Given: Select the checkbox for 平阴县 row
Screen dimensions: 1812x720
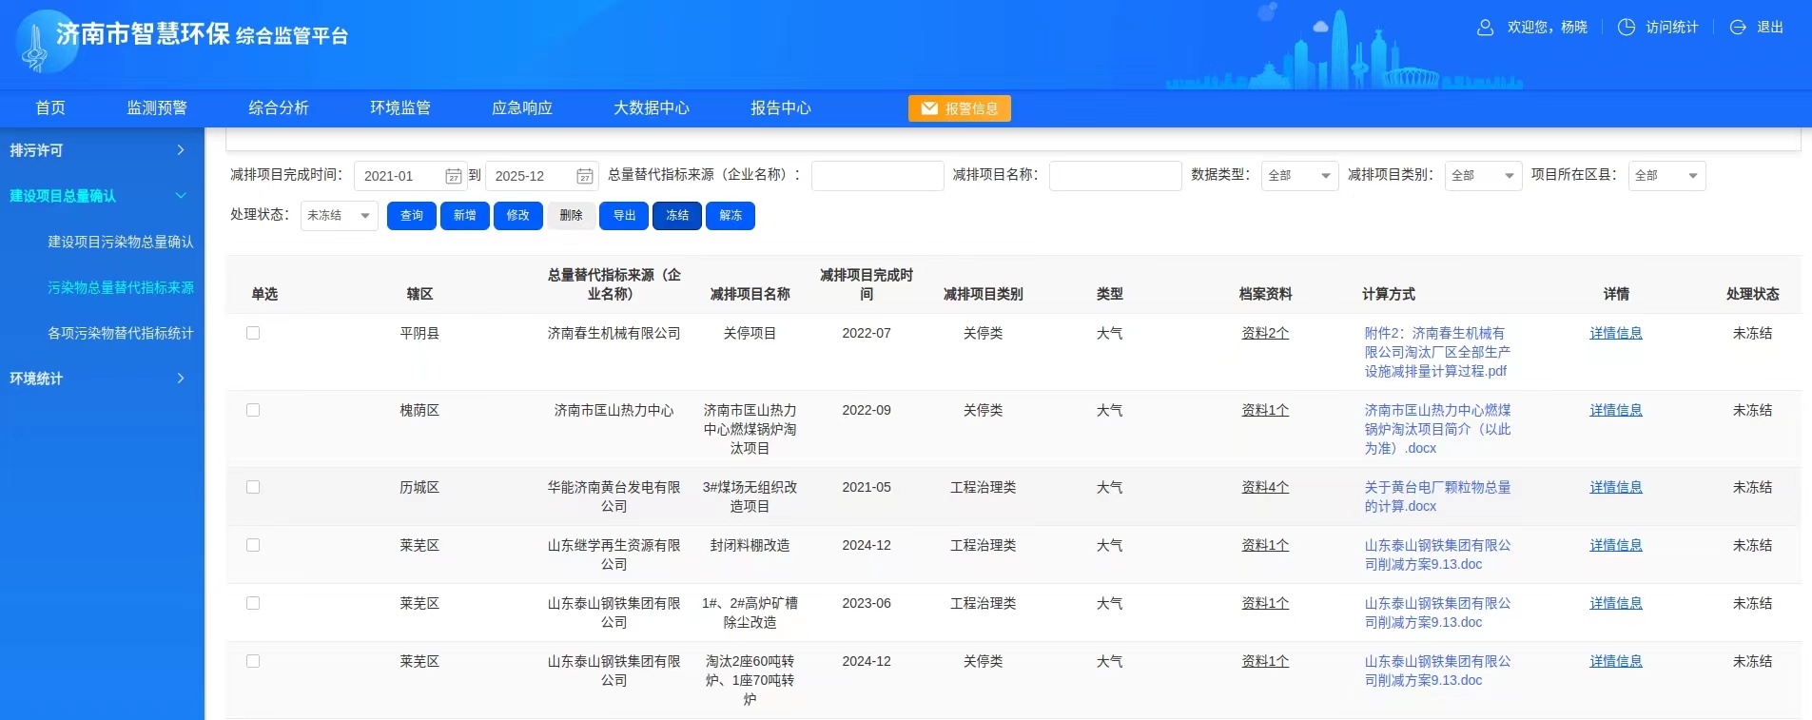Looking at the screenshot, I should [x=253, y=333].
